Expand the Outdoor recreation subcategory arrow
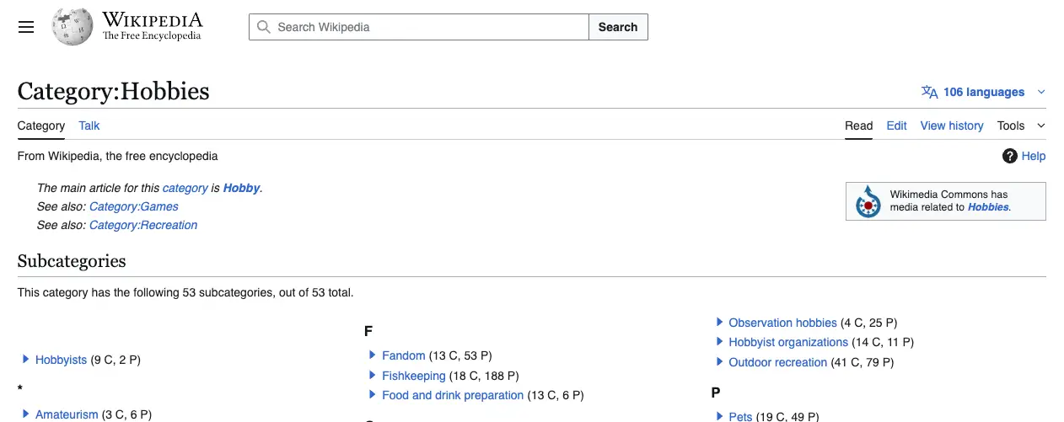This screenshot has width=1064, height=422. (720, 362)
